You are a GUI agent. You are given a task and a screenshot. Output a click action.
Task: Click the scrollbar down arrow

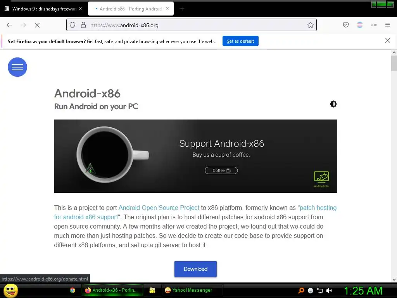[394, 280]
